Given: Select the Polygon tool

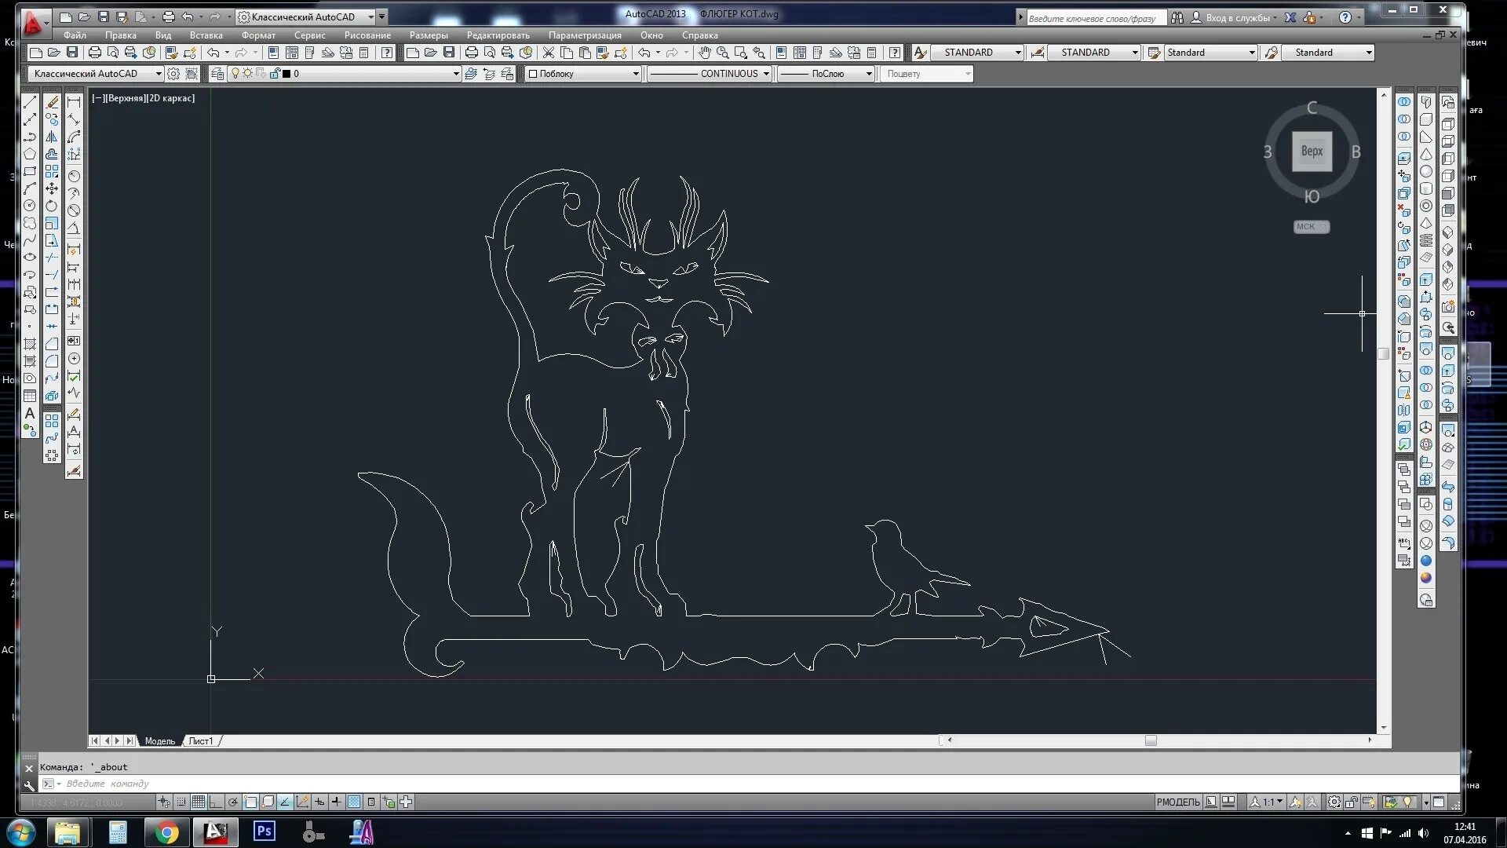Looking at the screenshot, I should 30,154.
